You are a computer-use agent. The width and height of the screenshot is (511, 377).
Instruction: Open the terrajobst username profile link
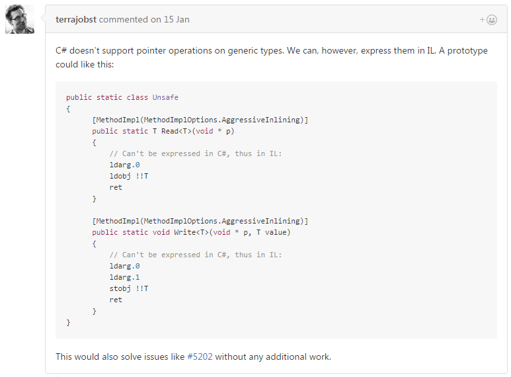tap(76, 20)
